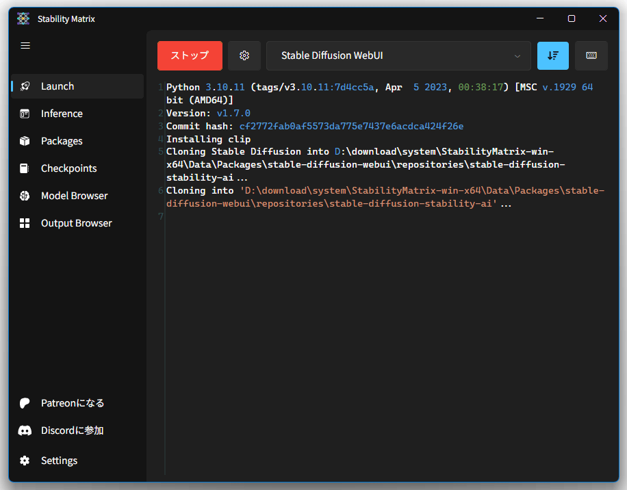Image resolution: width=627 pixels, height=490 pixels.
Task: Open the Checkpoints page
Action: click(77, 168)
